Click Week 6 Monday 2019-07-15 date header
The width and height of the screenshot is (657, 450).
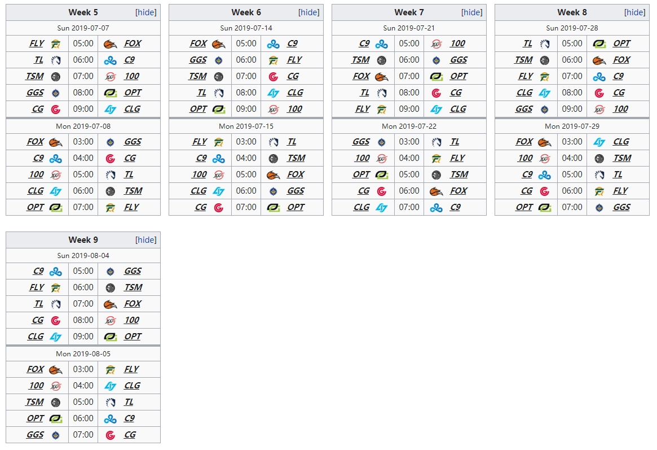point(246,126)
